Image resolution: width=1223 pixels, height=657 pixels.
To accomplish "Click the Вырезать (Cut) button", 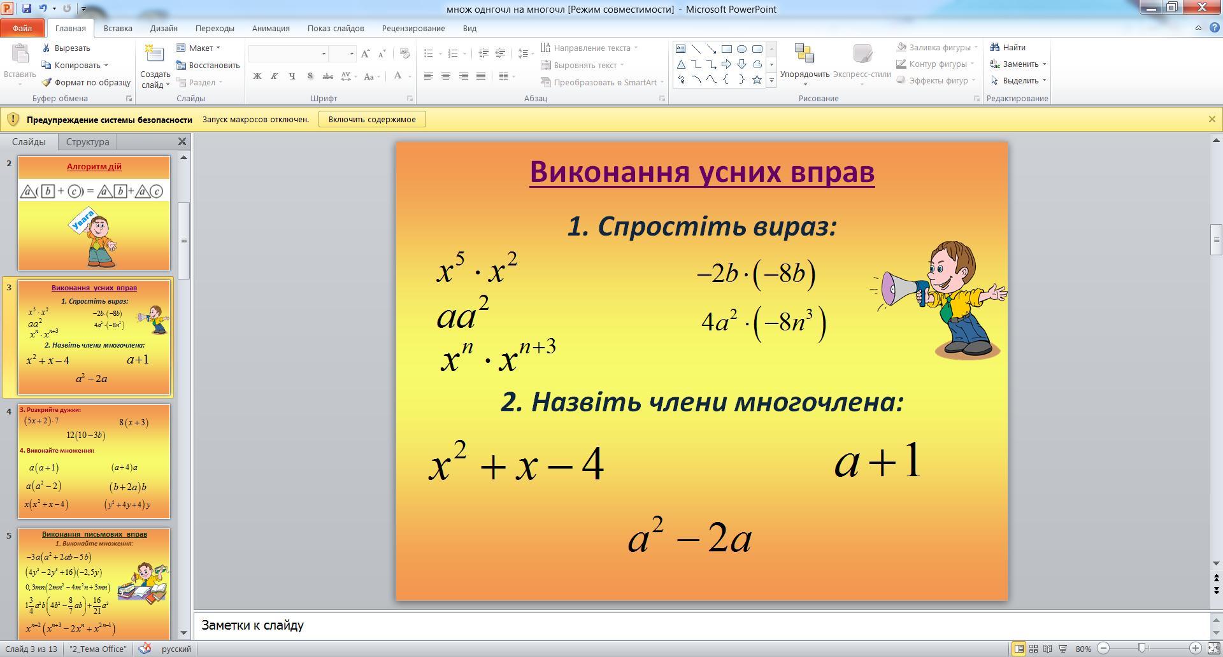I will click(x=66, y=48).
